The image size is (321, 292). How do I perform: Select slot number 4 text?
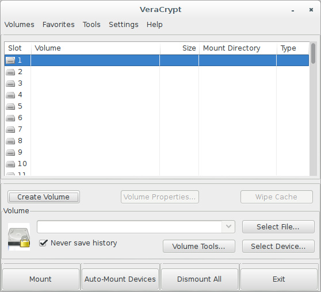coord(20,94)
